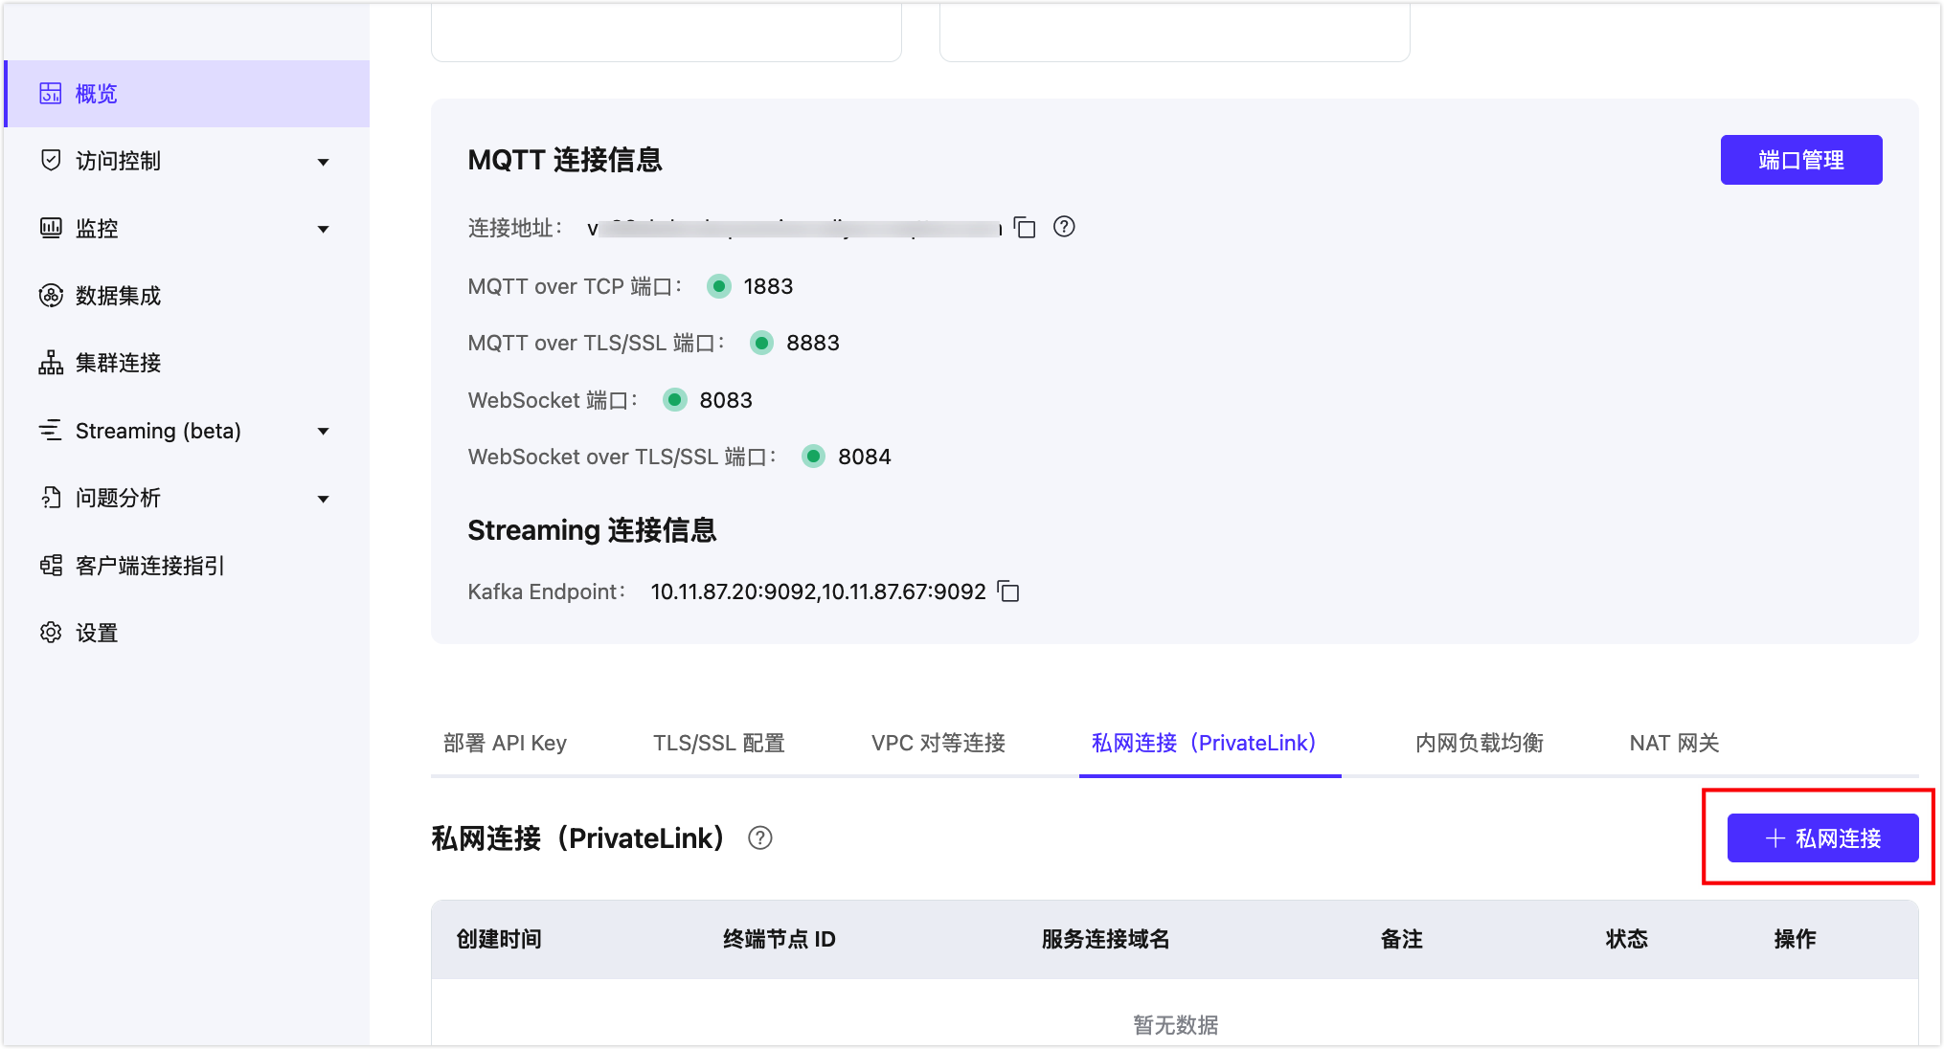
Task: Expand the Streaming (beta) submenu arrow
Action: [x=324, y=432]
